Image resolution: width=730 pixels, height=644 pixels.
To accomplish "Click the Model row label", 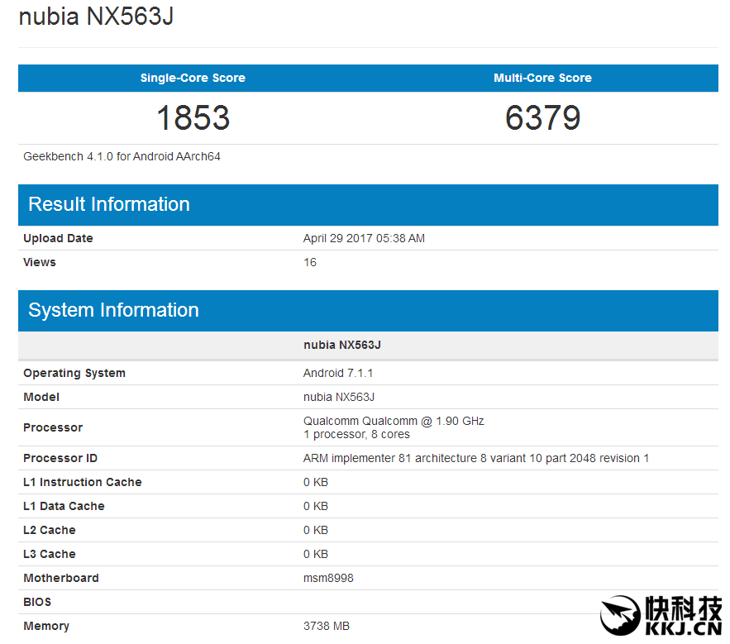I will tap(41, 397).
